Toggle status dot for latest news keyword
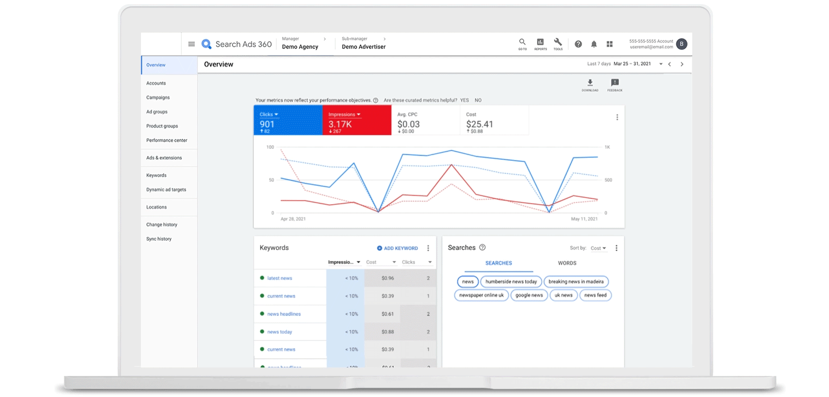The width and height of the screenshot is (829, 397). 262,278
